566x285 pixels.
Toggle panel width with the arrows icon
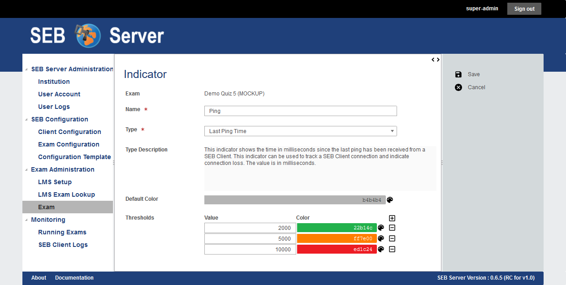click(x=435, y=60)
